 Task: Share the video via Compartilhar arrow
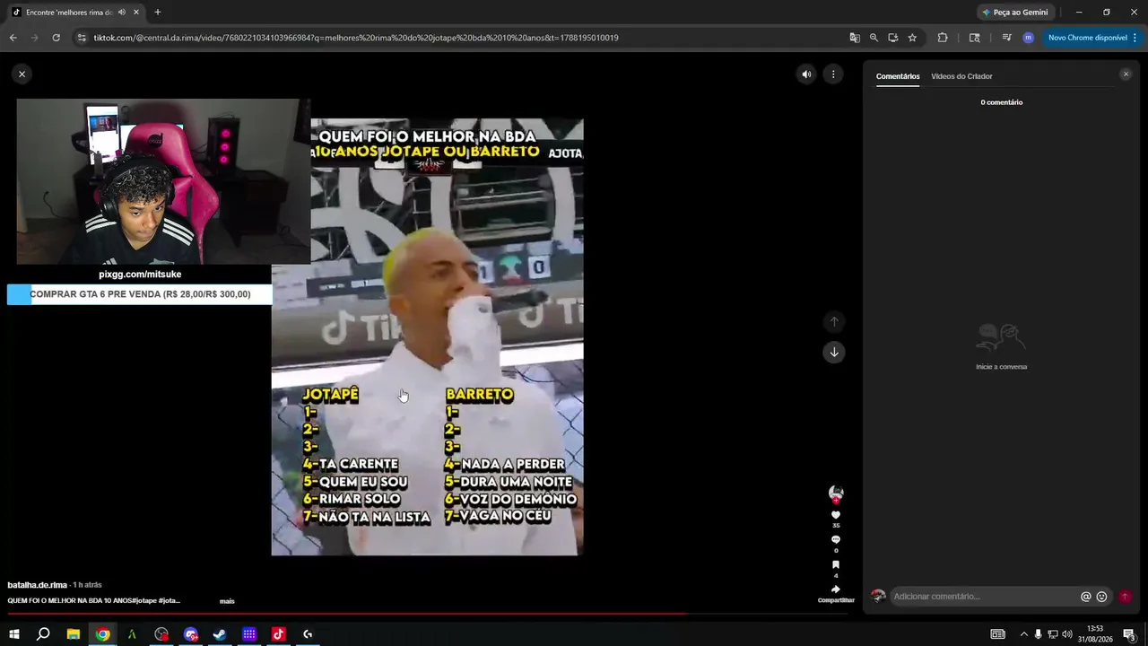point(836,589)
